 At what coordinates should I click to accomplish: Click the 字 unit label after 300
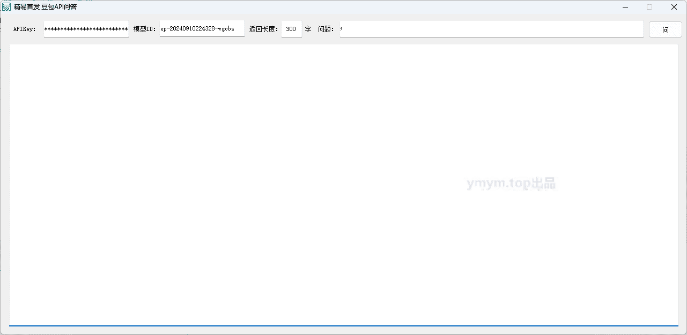tap(308, 29)
